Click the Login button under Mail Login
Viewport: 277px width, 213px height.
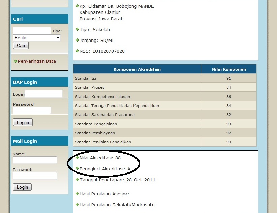(22, 187)
